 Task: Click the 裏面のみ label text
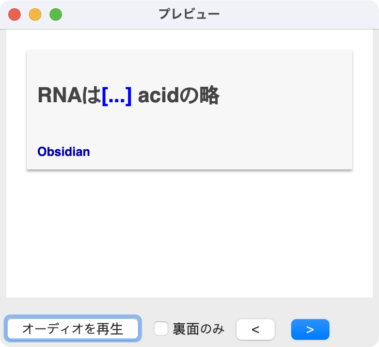[198, 328]
